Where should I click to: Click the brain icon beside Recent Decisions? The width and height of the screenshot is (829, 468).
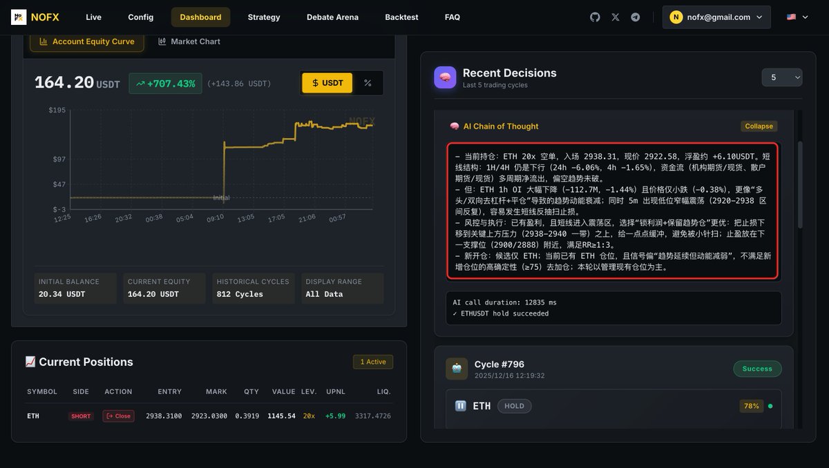click(445, 77)
